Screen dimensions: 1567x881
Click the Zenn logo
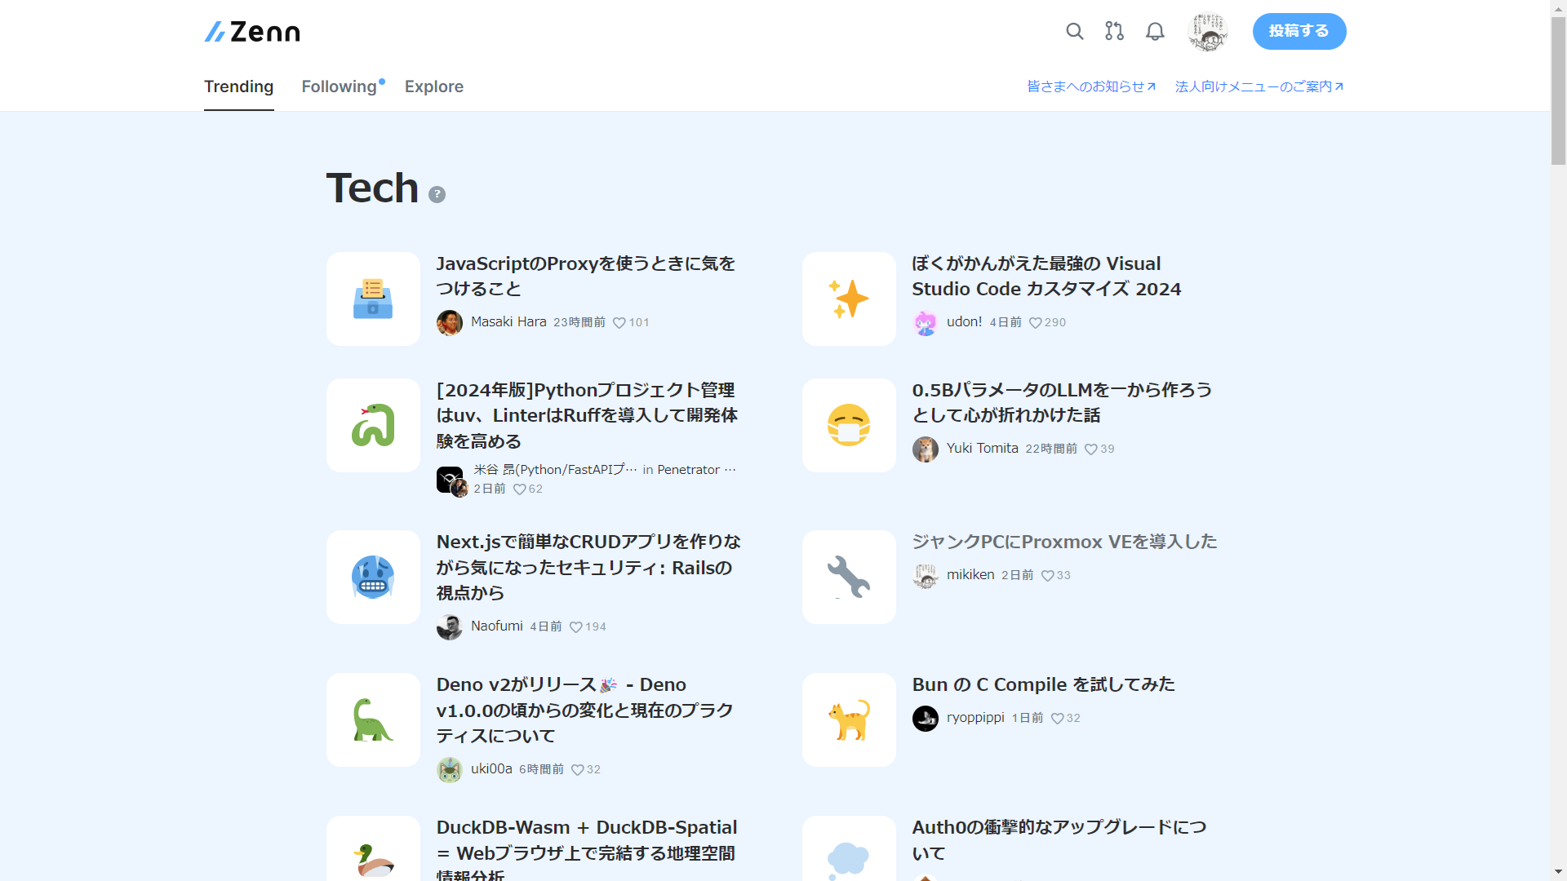tap(251, 31)
